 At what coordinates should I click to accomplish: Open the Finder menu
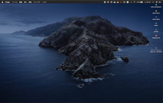click(x=8, y=2)
